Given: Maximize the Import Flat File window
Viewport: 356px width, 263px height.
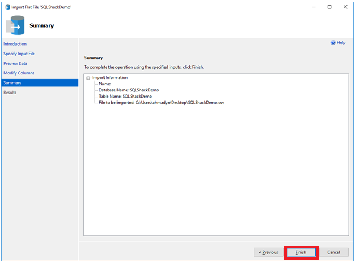Looking at the screenshot, I should pos(329,7).
